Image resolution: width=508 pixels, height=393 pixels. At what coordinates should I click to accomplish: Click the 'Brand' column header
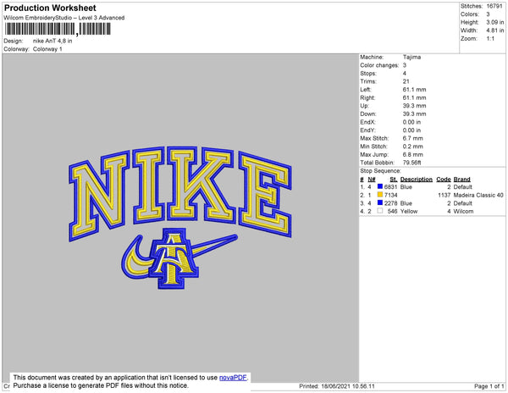pyautogui.click(x=461, y=180)
